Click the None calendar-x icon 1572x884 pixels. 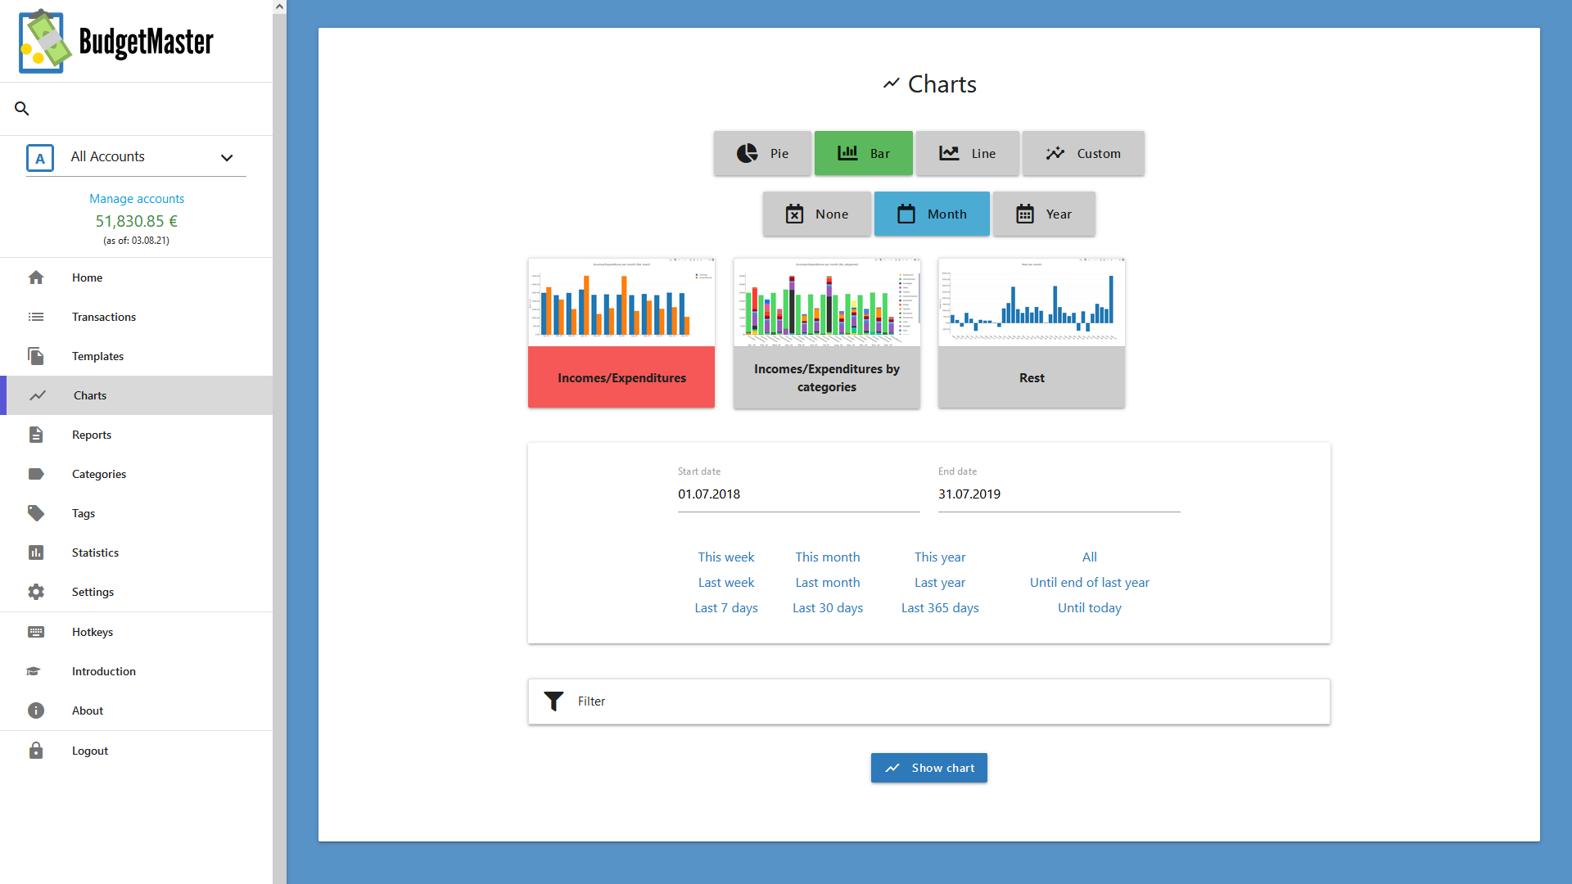(795, 214)
